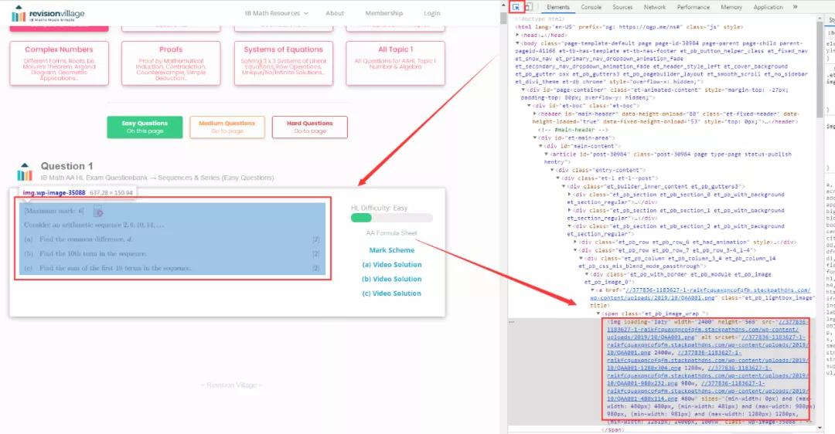The height and width of the screenshot is (434, 835).
Task: Play the (c) Video Solution
Action: (x=391, y=293)
